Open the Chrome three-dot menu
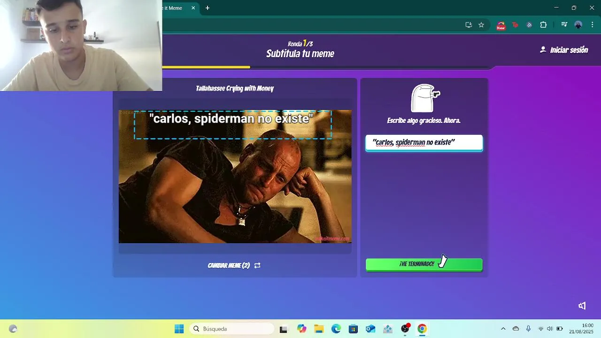Viewport: 601px width, 338px height. pyautogui.click(x=593, y=25)
